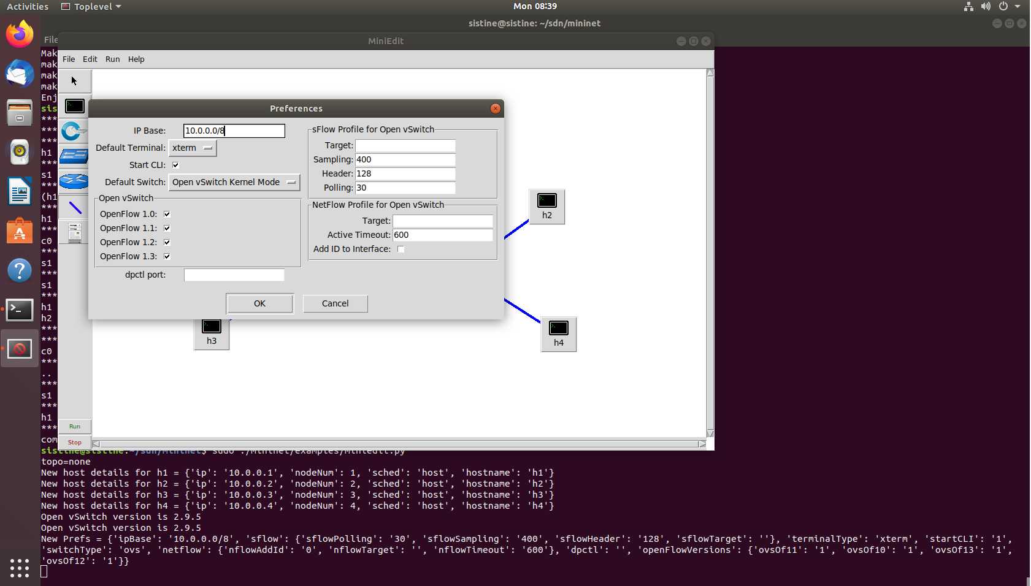Open Edit menu in MiniEdit
The image size is (1031, 586).
click(90, 59)
